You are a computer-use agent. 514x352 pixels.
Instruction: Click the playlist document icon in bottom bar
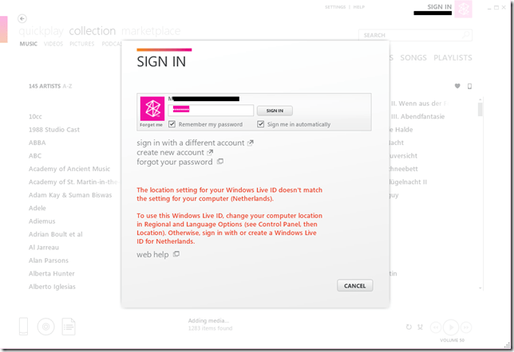[x=69, y=326]
